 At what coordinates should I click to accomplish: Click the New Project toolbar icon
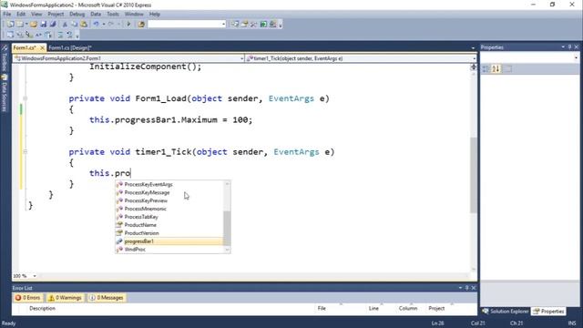tap(10, 25)
